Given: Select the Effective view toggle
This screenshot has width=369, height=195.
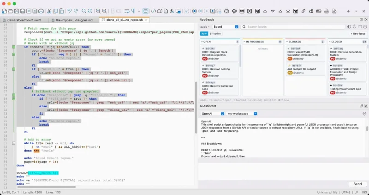Looking at the screenshot, I should (x=215, y=33).
